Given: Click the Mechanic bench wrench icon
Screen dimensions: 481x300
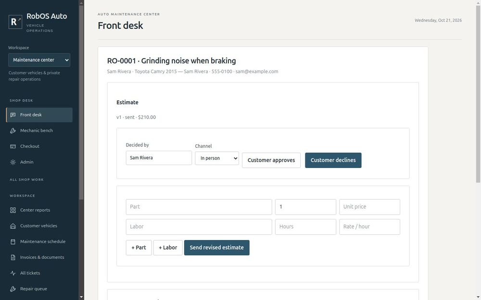Looking at the screenshot, I should tap(13, 131).
